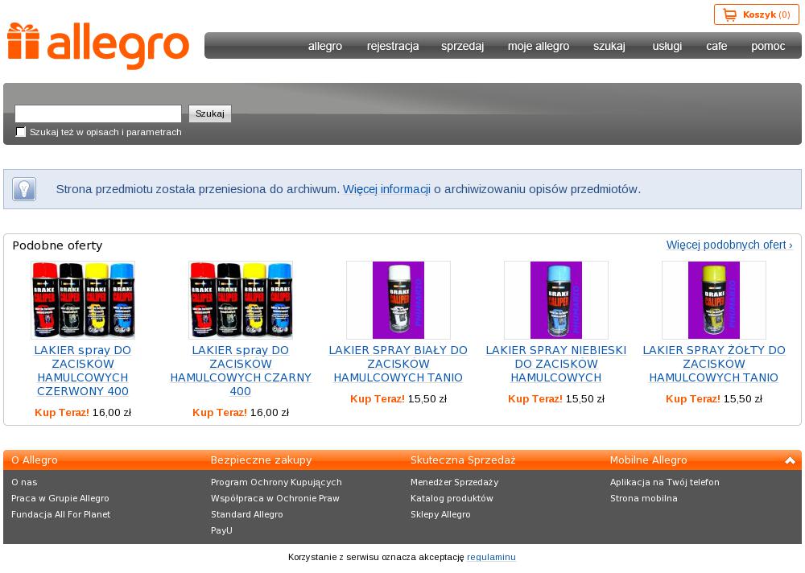Click the lightbulb info icon
This screenshot has width=805, height=573.
tap(24, 189)
